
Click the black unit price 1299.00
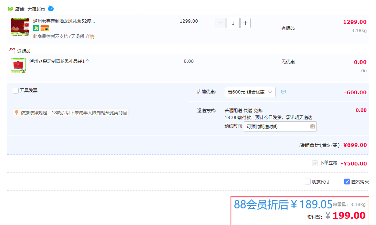189,21
